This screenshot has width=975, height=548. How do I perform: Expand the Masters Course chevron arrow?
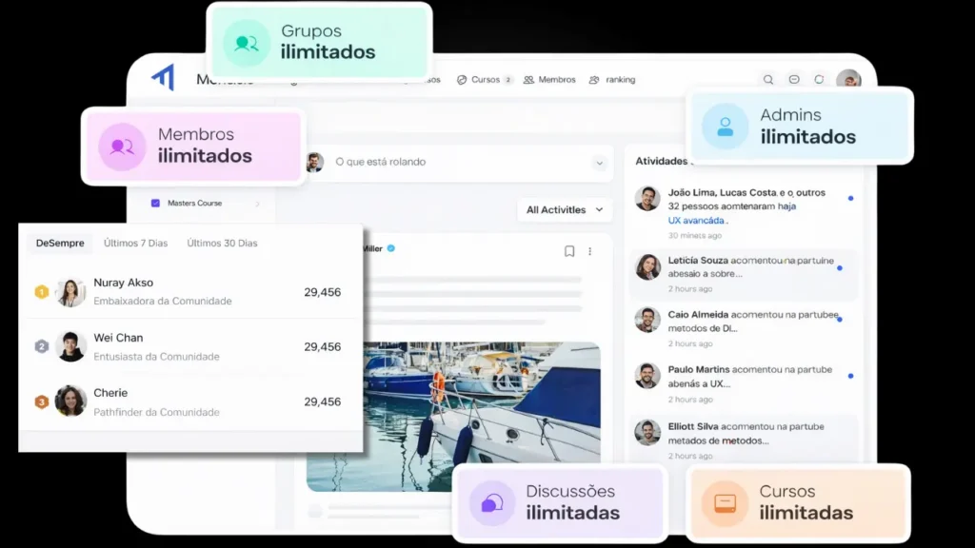[x=257, y=204]
